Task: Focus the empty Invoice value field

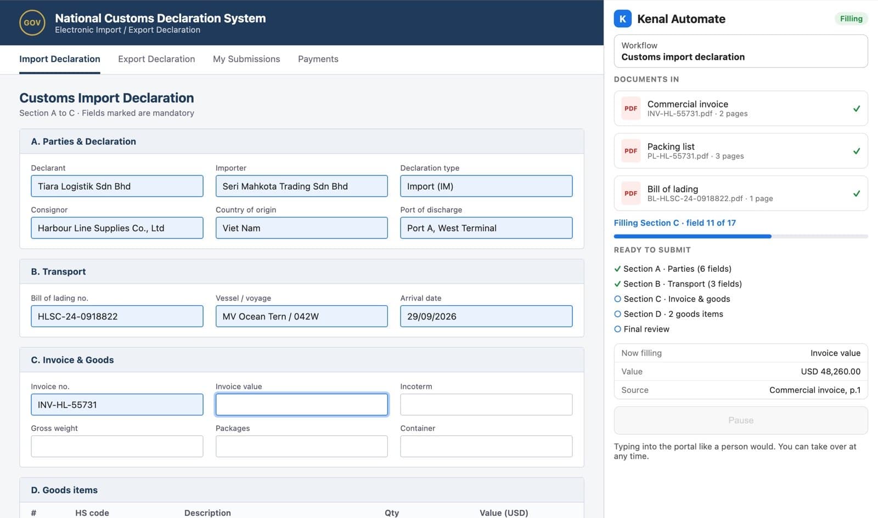Action: coord(302,405)
